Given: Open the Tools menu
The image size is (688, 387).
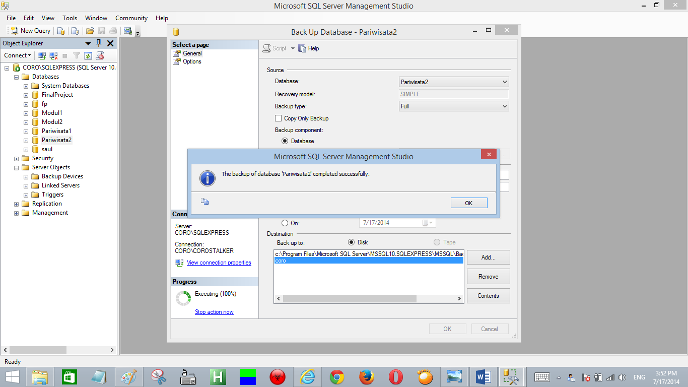Looking at the screenshot, I should [70, 18].
